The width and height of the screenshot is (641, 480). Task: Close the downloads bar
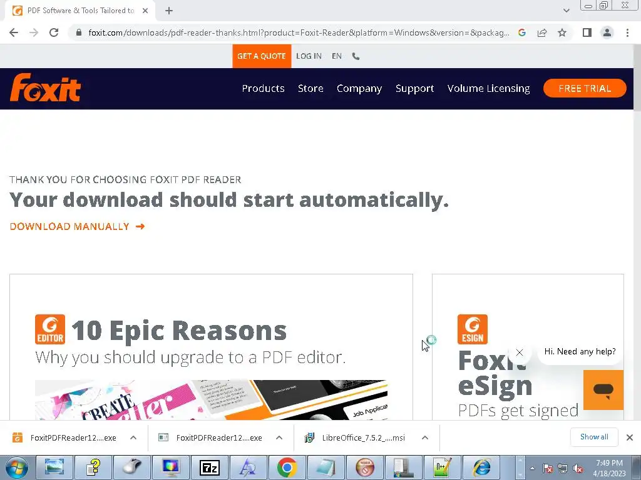[630, 437]
